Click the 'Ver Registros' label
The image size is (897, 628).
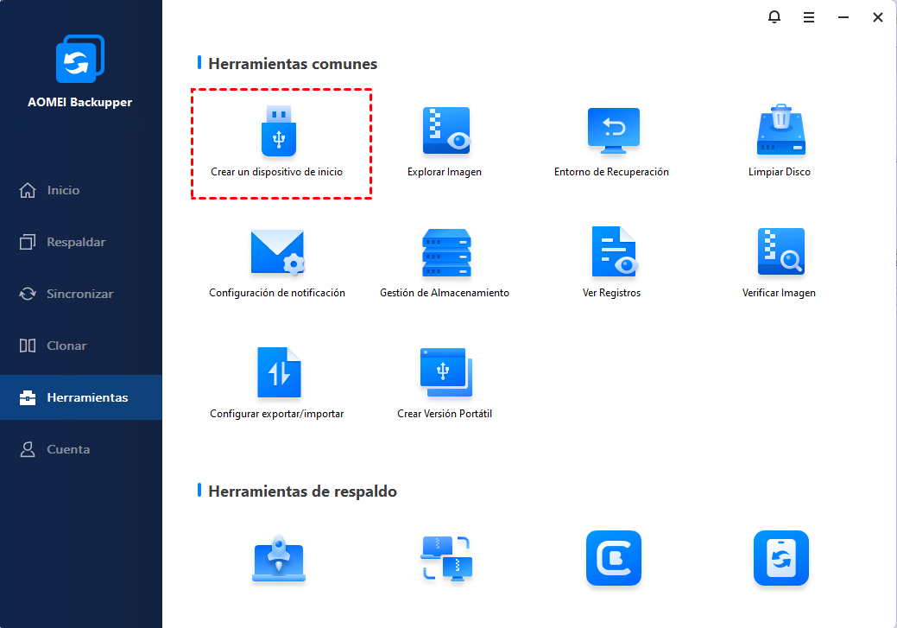coord(611,293)
